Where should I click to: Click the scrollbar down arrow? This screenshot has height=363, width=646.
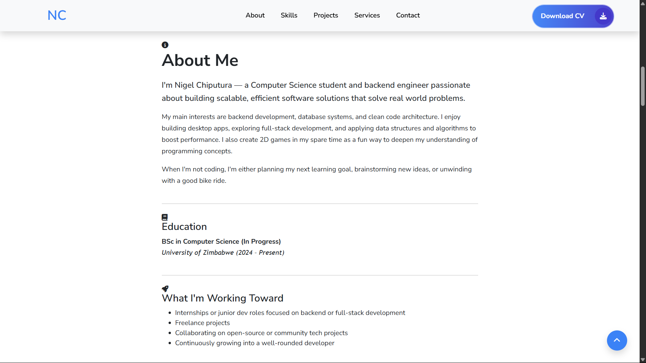[643, 360]
